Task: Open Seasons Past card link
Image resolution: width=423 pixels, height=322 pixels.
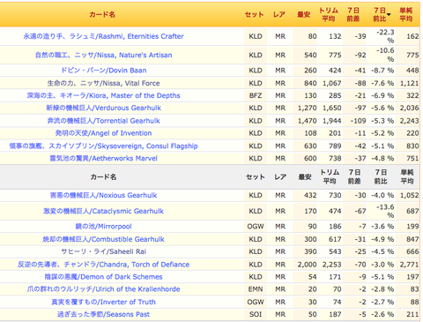Action: coord(103,314)
